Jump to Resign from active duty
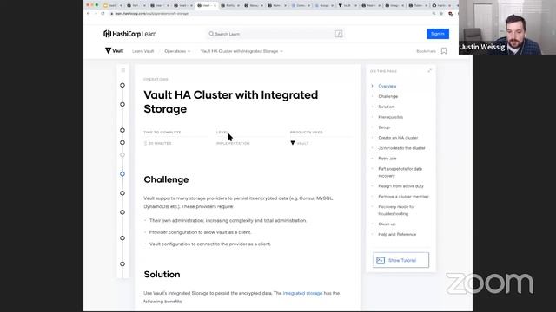Viewport: 556px width, 312px height. pos(400,186)
